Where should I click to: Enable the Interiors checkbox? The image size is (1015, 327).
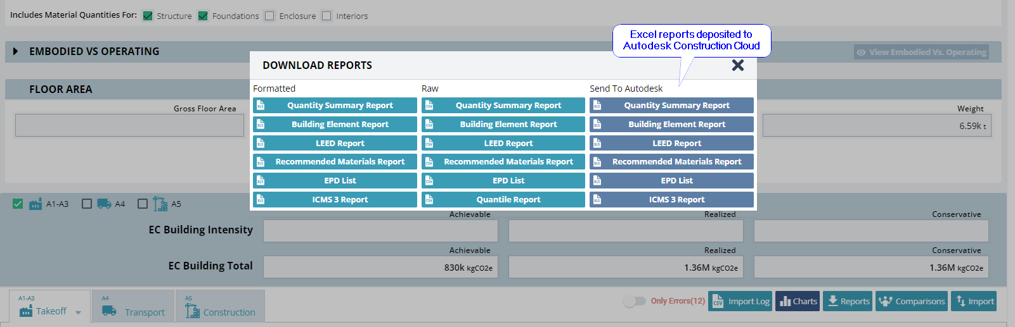click(x=326, y=16)
